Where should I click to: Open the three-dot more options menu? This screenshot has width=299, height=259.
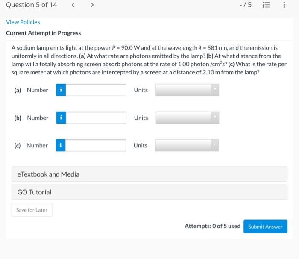pos(284,5)
